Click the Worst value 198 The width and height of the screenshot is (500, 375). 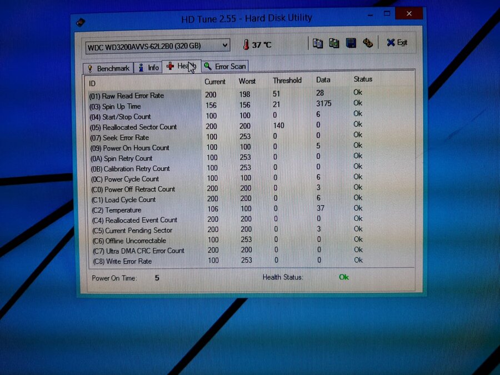click(x=244, y=94)
